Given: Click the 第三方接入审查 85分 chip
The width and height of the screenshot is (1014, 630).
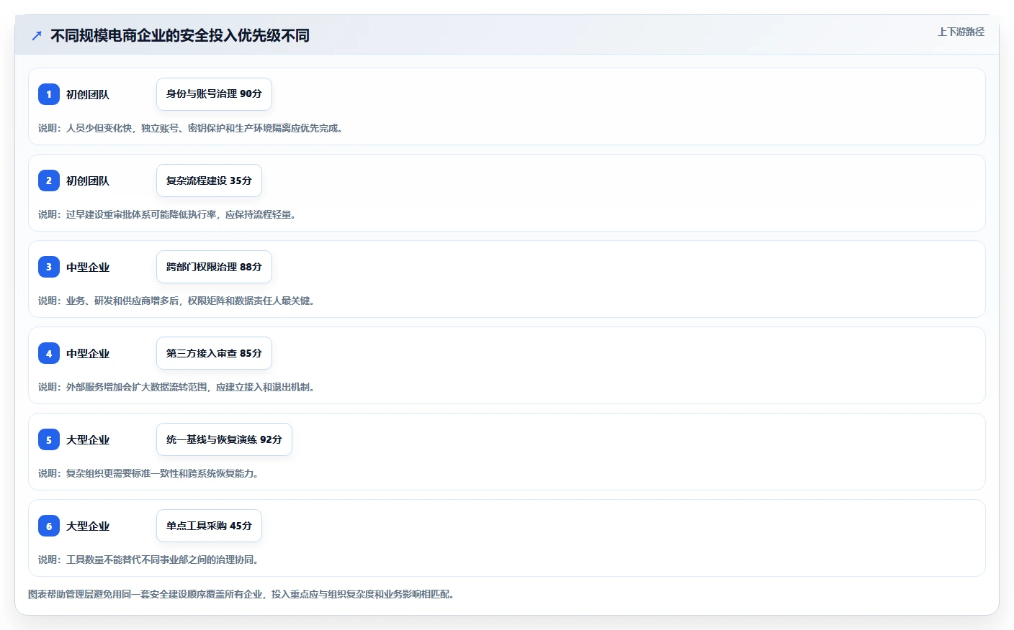Looking at the screenshot, I should point(214,353).
